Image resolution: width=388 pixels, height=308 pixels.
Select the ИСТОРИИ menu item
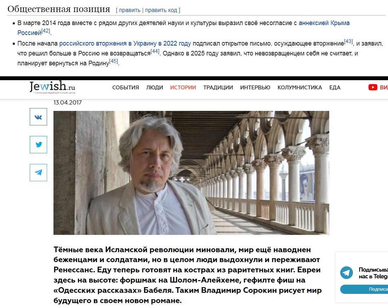tap(183, 87)
